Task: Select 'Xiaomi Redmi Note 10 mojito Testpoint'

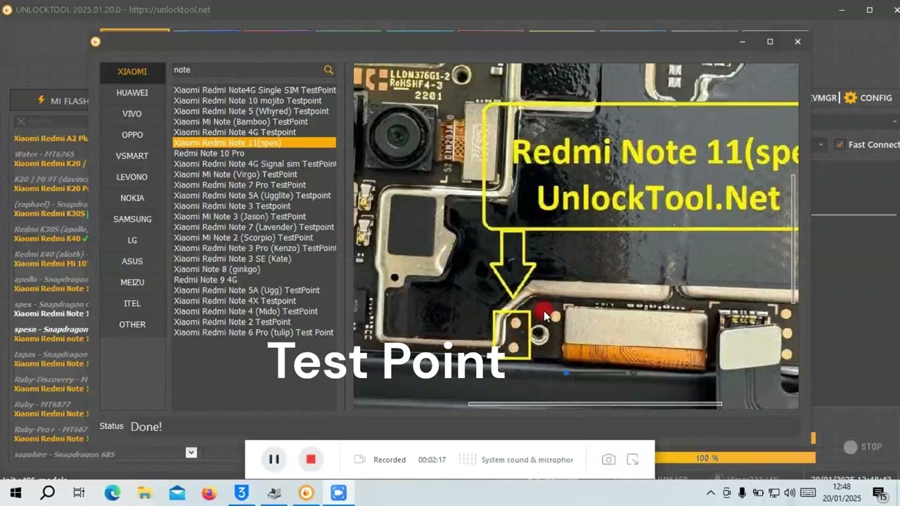Action: point(255,100)
